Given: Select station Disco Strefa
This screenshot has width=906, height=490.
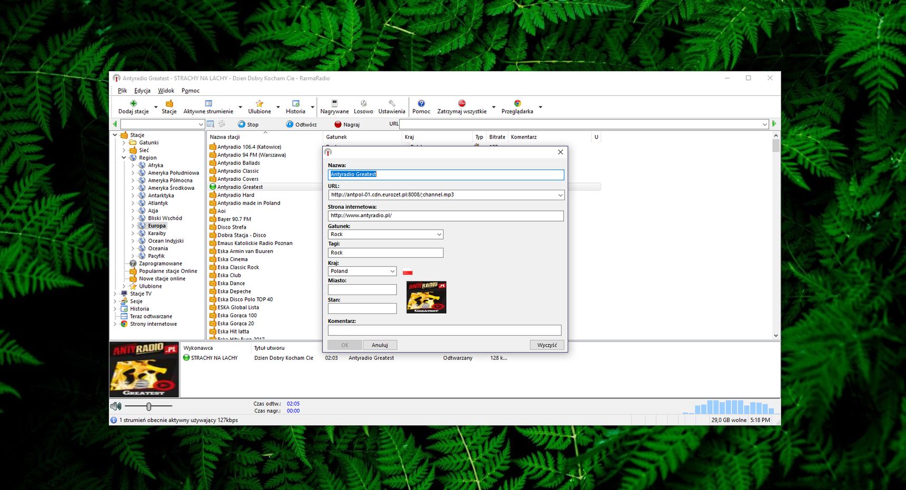Looking at the screenshot, I should [232, 227].
